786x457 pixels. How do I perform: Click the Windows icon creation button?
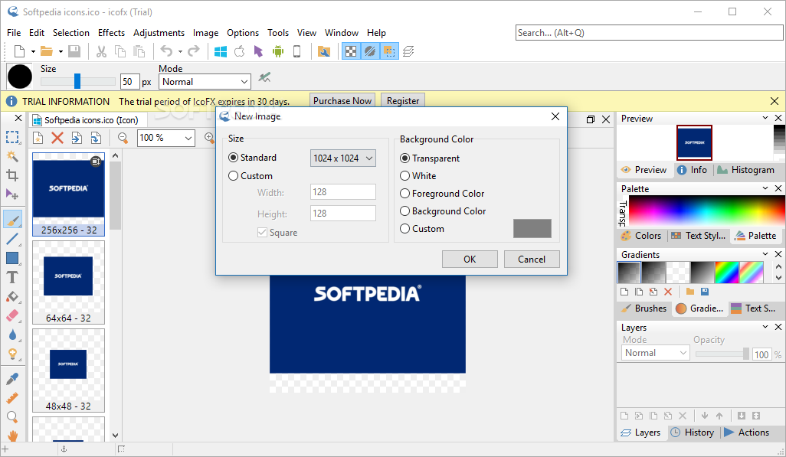pyautogui.click(x=221, y=51)
